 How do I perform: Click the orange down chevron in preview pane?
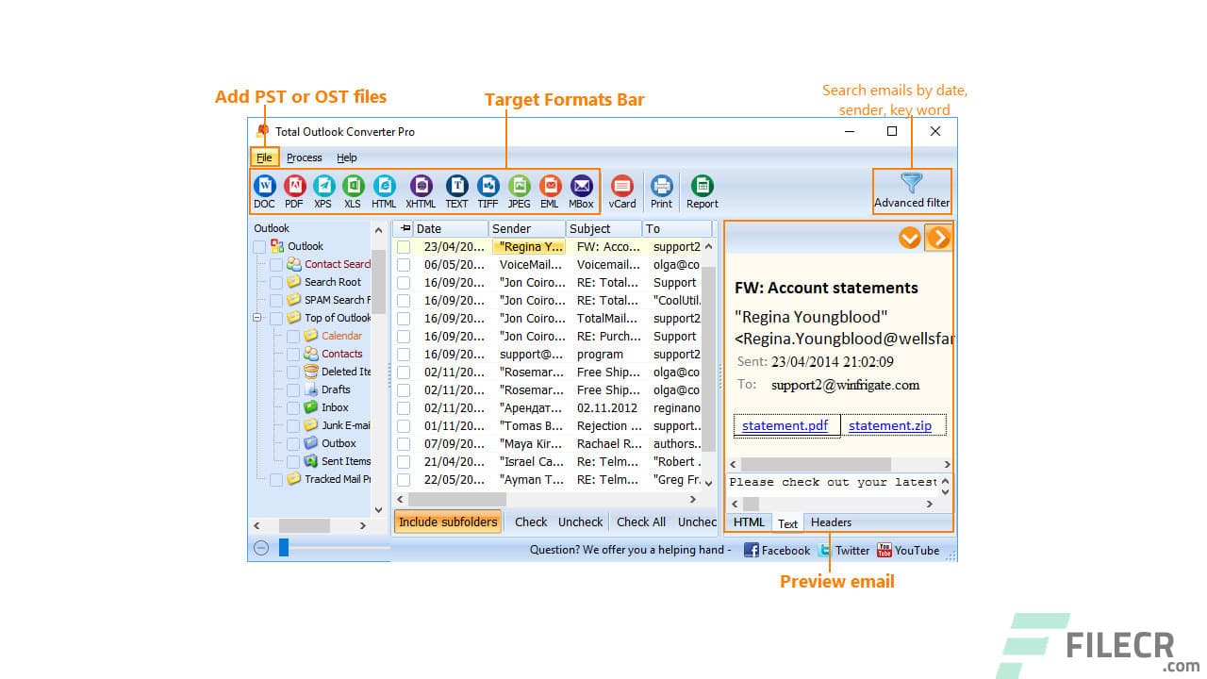click(x=909, y=238)
